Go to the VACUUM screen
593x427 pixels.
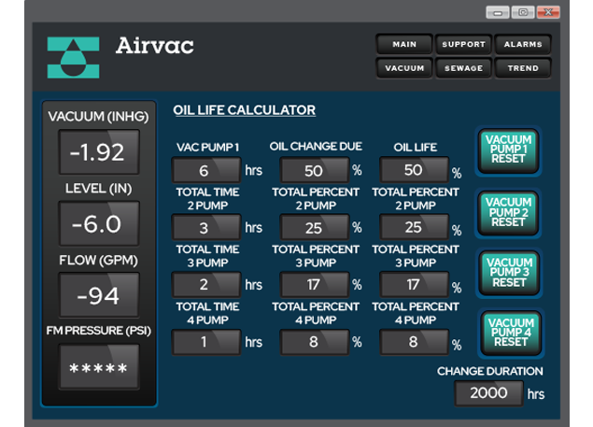403,67
